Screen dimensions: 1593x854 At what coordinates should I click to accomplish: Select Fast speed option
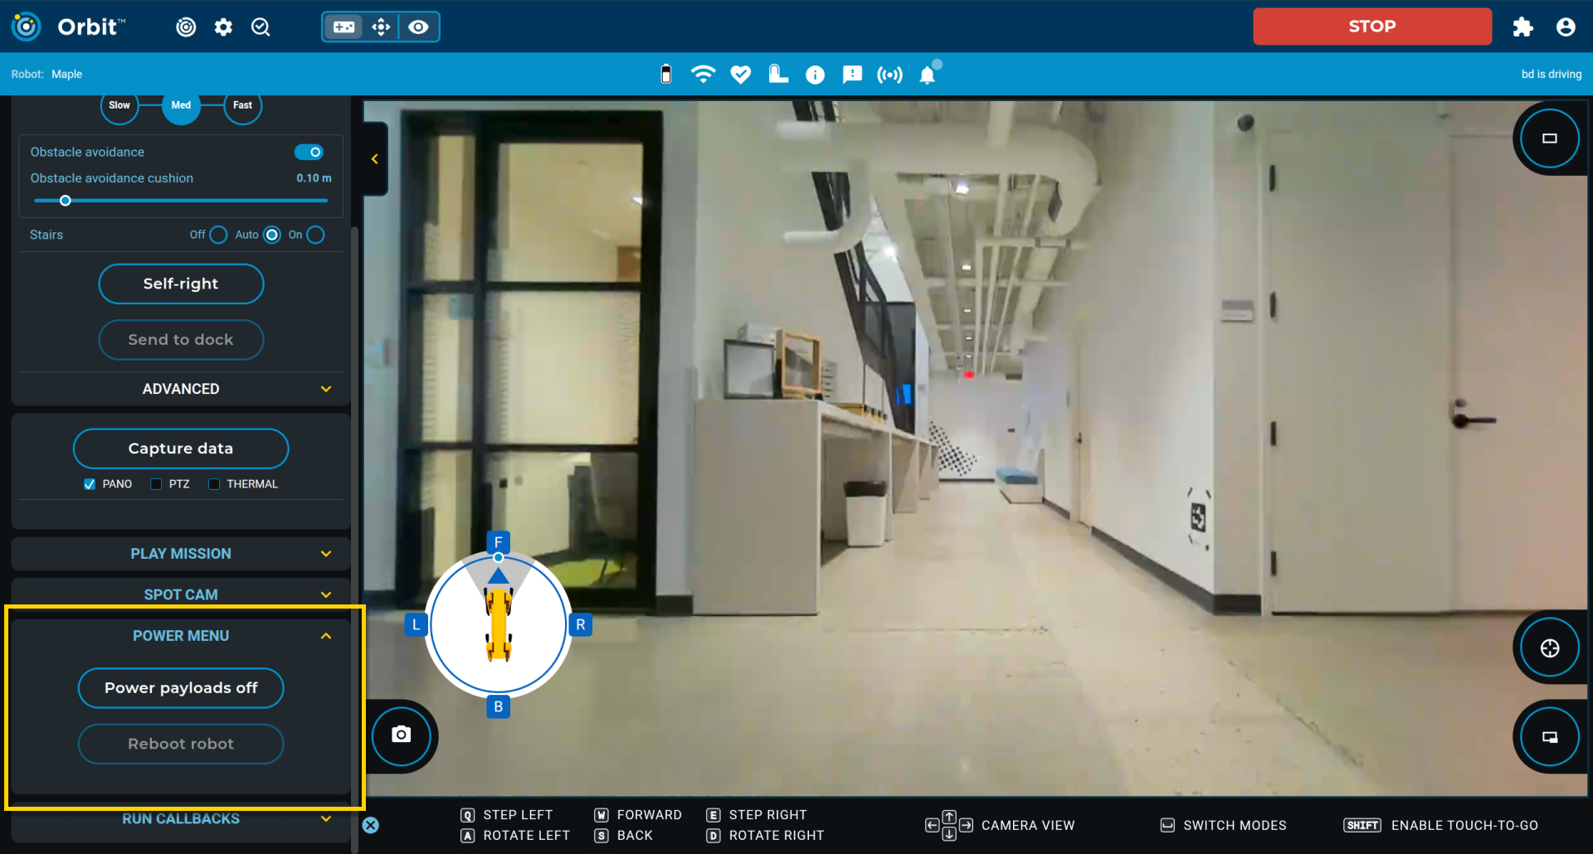point(242,105)
